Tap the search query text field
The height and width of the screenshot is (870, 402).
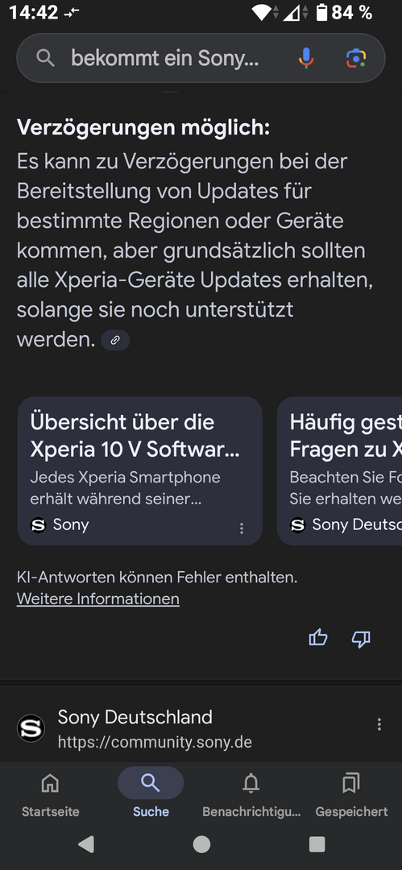click(x=165, y=58)
